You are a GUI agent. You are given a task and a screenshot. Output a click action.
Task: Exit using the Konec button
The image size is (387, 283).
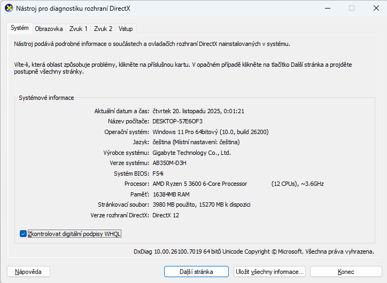pyautogui.click(x=346, y=272)
